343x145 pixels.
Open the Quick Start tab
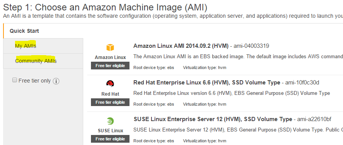(24, 31)
